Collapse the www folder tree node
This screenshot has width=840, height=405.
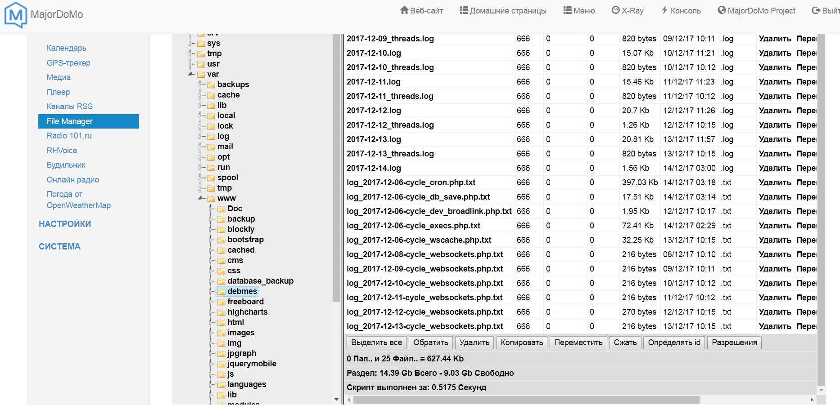click(x=200, y=198)
